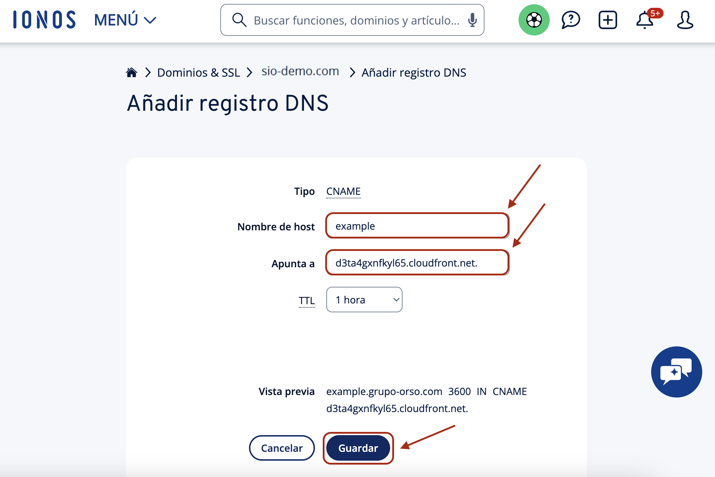Viewport: 715px width, 477px height.
Task: Open Dominios & SSL breadcrumb link
Action: (x=199, y=72)
